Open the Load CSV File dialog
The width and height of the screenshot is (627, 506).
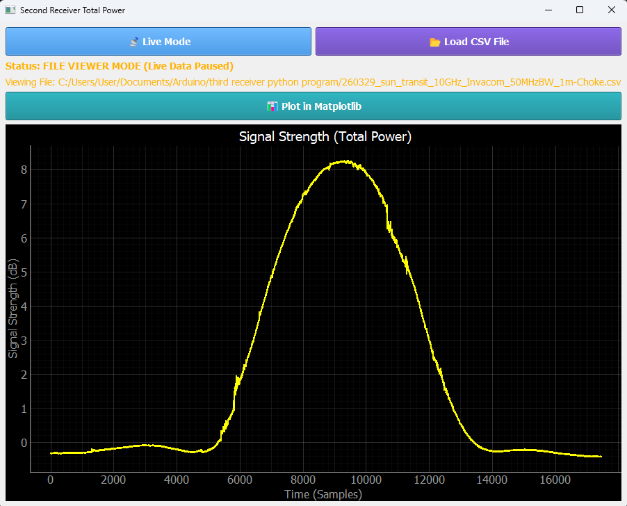(x=469, y=42)
